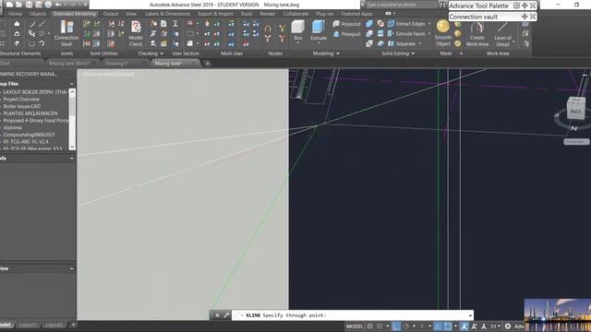Click the settings gear in status bar
Screen dimensions: 591x332
pyautogui.click(x=508, y=326)
